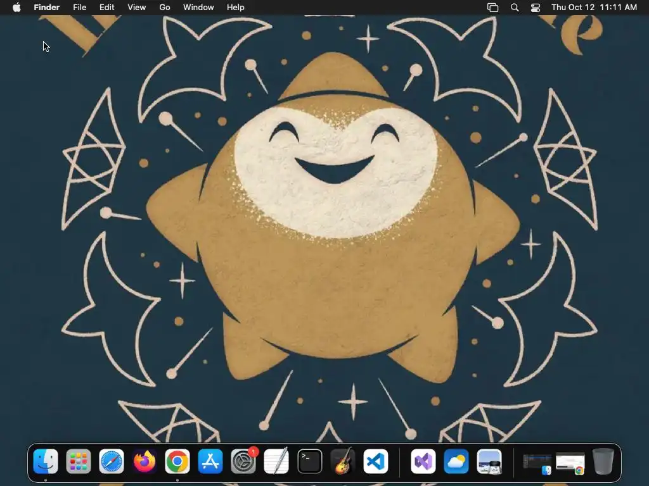
Task: Open the View menu
Action: 137,7
